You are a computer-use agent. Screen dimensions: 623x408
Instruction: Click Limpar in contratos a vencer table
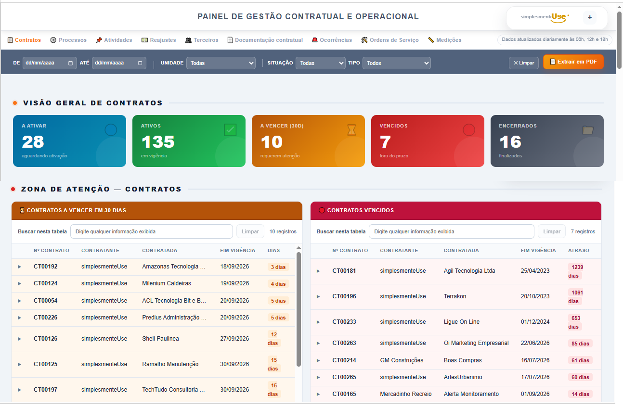250,231
